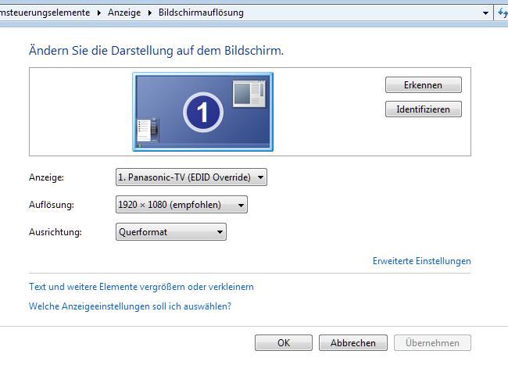
Task: Click the refresh icon beside address bar
Action: [x=502, y=13]
